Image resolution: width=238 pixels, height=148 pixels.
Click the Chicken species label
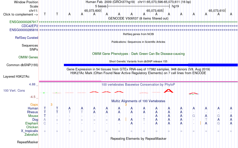[32, 127]
